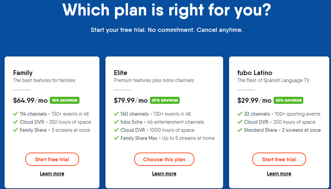This screenshot has width=331, height=189.
Task: Click the Cloud DVR 1000 hours feature
Action: click(158, 130)
